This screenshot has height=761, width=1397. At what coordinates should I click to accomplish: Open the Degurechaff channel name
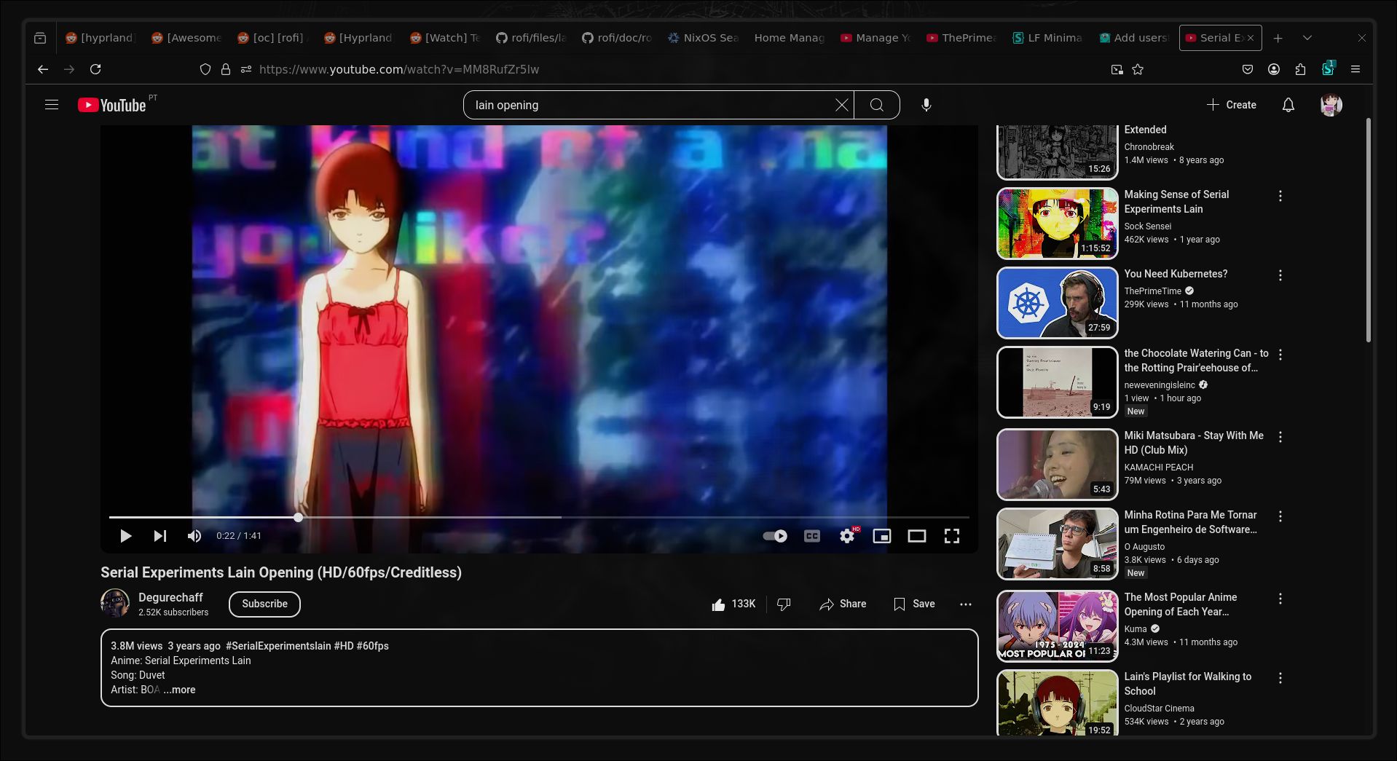click(170, 597)
